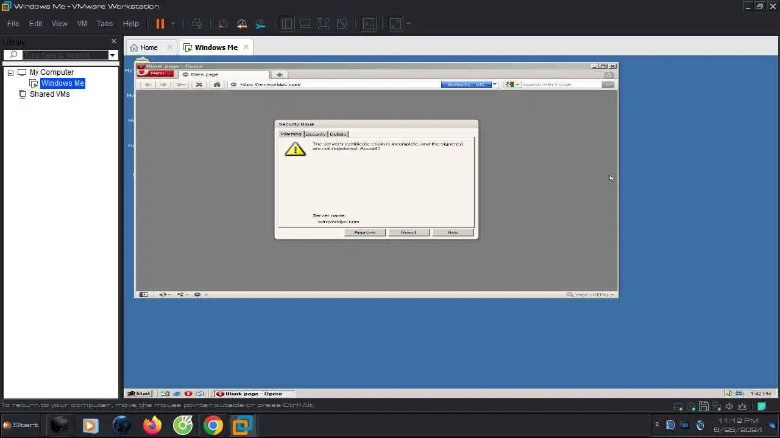Enter full screen mode icon
Screen dimensions: 780x438
[324, 24]
